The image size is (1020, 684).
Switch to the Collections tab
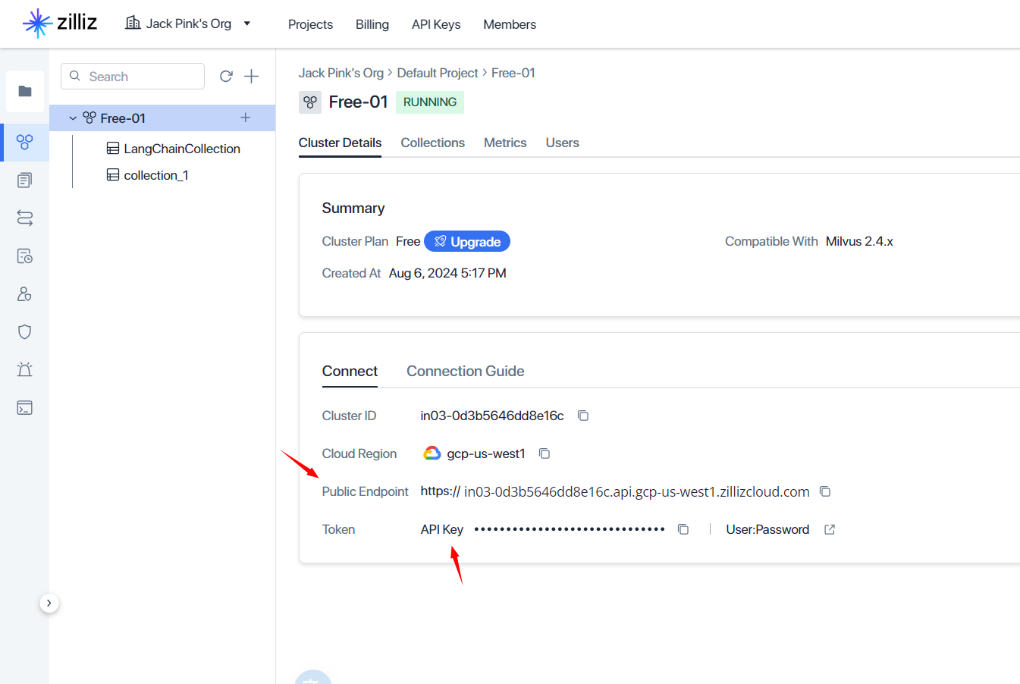433,143
